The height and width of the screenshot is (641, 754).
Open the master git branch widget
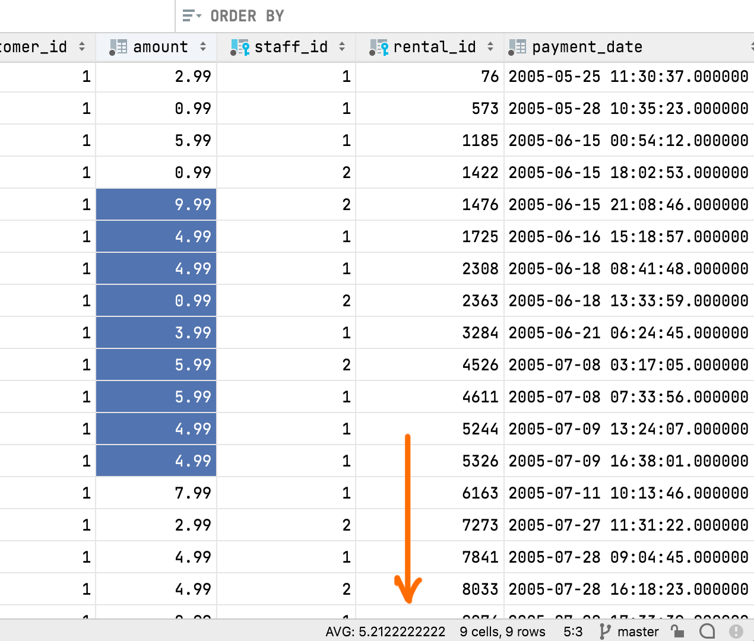tap(629, 632)
